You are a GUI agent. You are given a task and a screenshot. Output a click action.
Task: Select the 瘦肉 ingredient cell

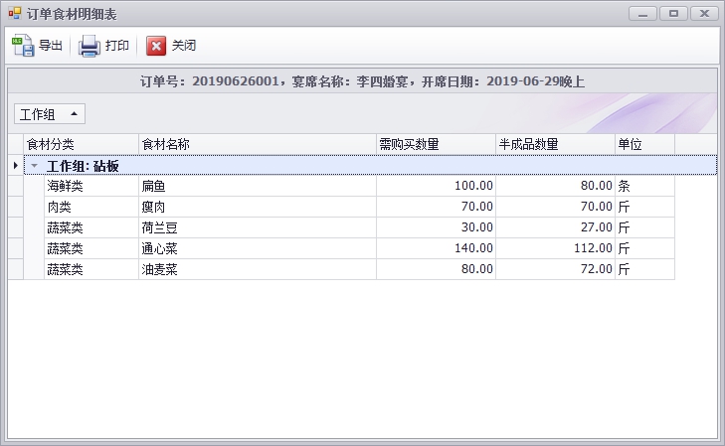pos(258,207)
